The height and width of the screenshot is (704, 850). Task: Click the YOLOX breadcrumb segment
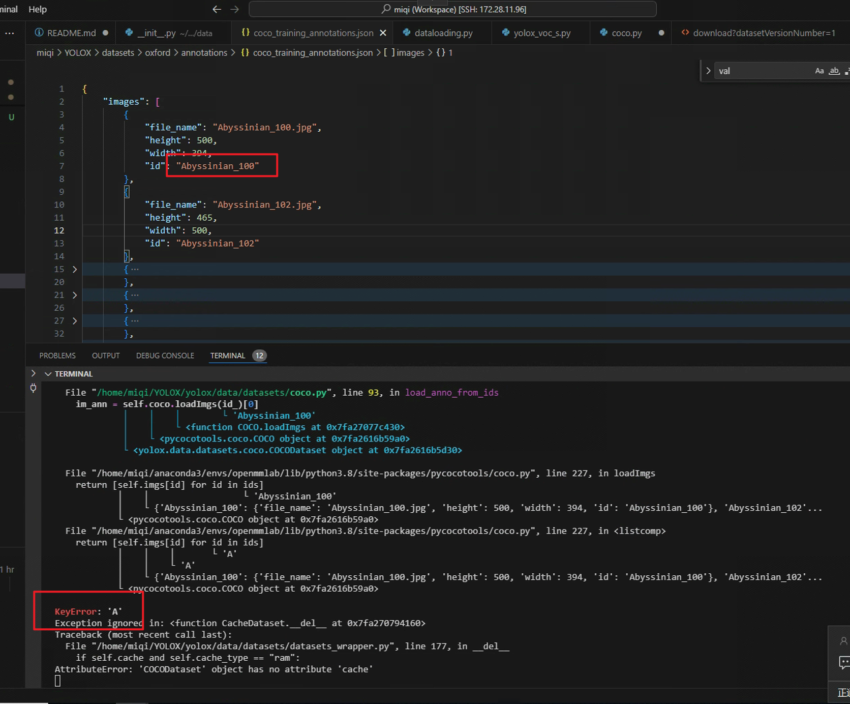coord(78,52)
